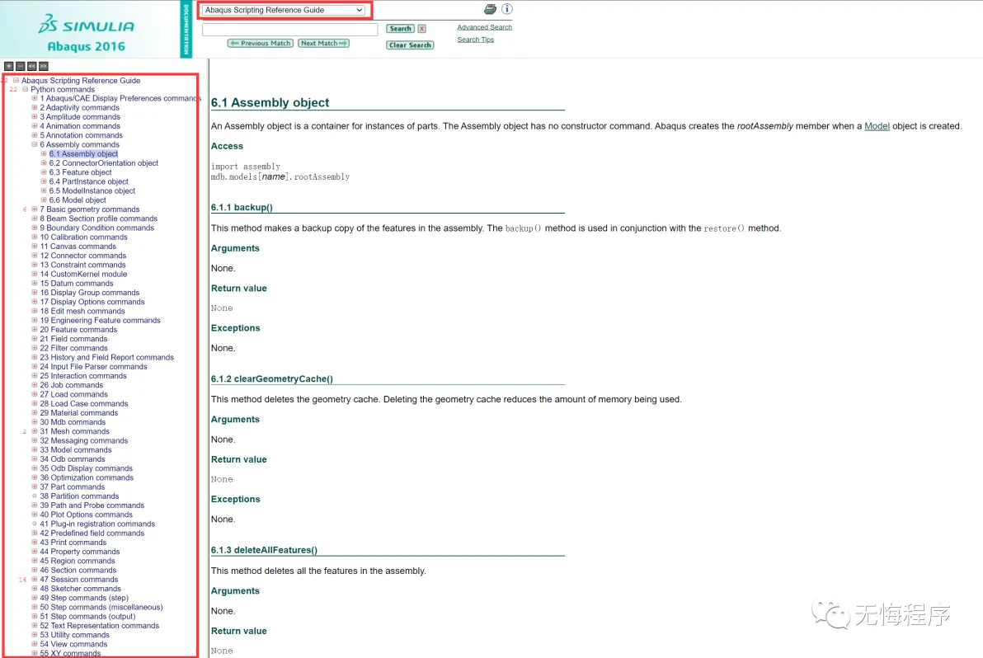Open the Advanced Search link
The height and width of the screenshot is (658, 983).
click(485, 27)
